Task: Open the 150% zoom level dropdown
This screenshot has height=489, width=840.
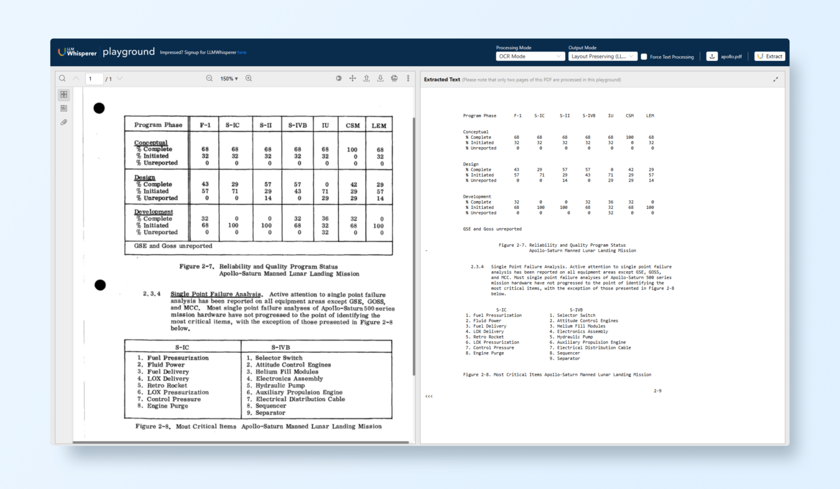Action: [x=229, y=78]
